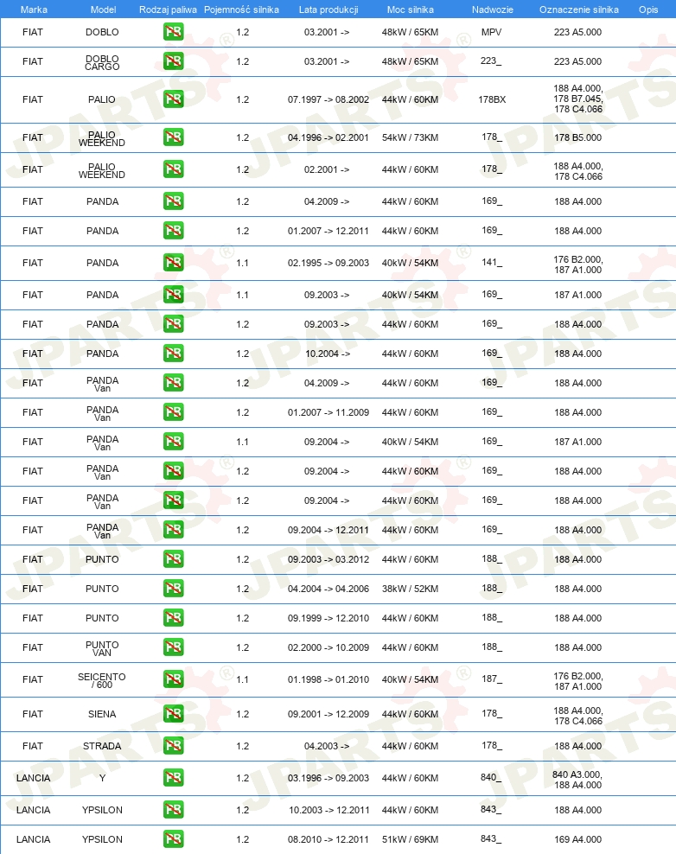Click the SIENA model cell
Image resolution: width=676 pixels, height=854 pixels.
[x=102, y=714]
